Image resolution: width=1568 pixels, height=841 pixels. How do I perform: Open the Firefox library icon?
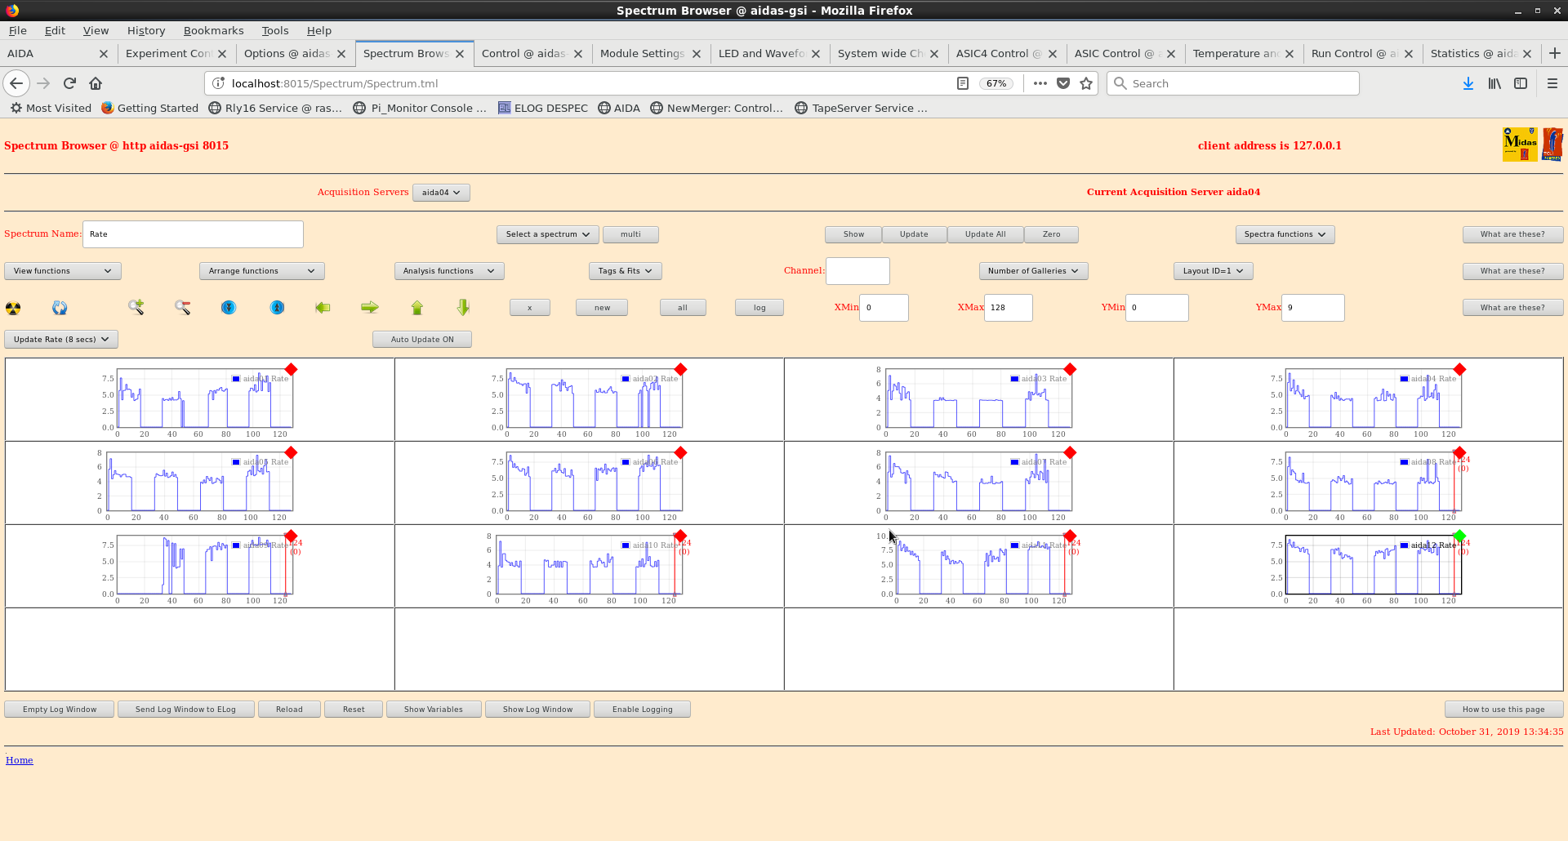pos(1494,83)
